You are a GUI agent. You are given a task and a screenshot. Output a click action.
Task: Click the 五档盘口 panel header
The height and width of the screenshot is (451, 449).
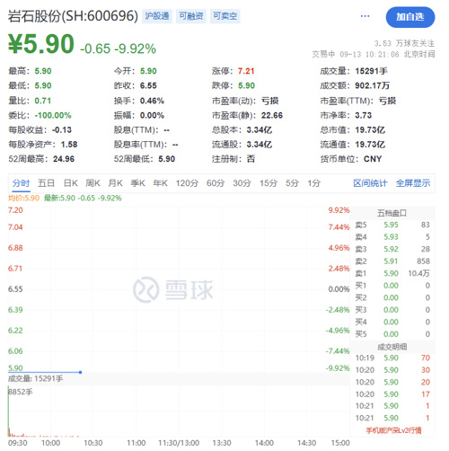point(392,213)
